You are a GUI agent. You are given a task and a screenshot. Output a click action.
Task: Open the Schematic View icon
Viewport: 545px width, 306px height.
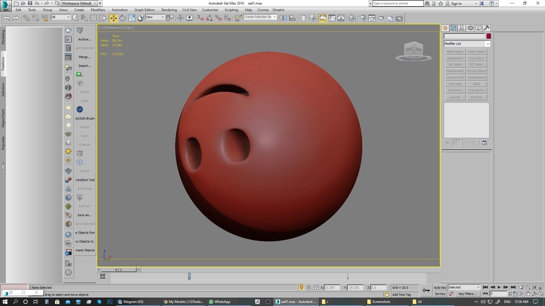pyautogui.click(x=341, y=18)
